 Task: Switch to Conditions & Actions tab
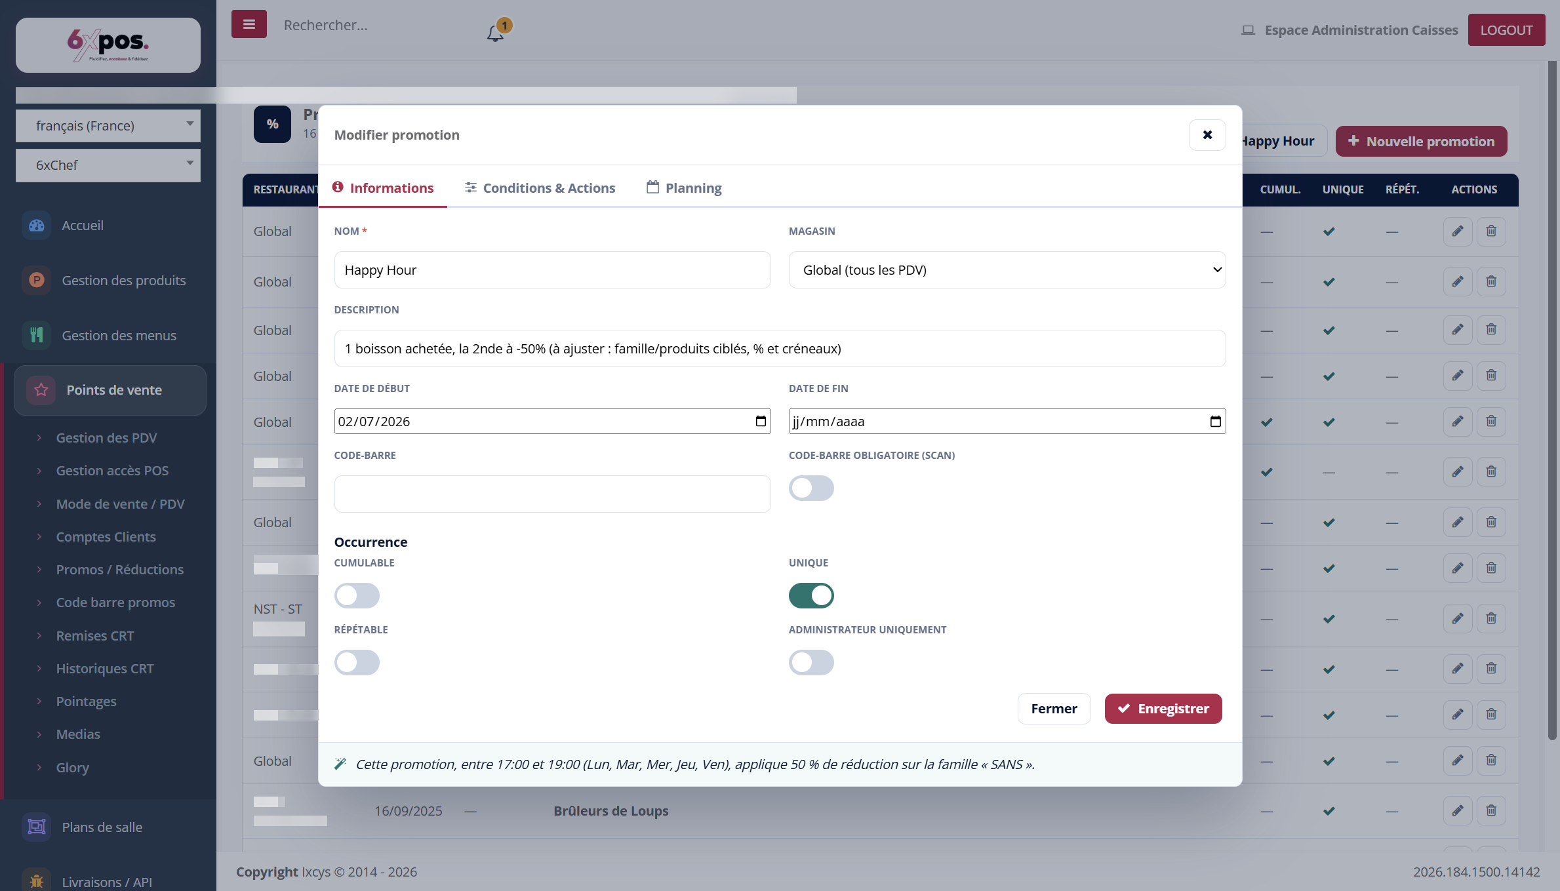coord(540,188)
